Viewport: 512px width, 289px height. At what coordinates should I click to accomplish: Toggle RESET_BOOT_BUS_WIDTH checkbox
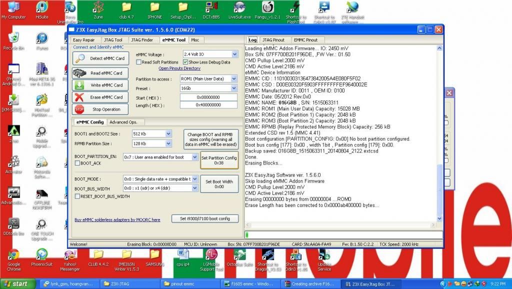pyautogui.click(x=77, y=196)
